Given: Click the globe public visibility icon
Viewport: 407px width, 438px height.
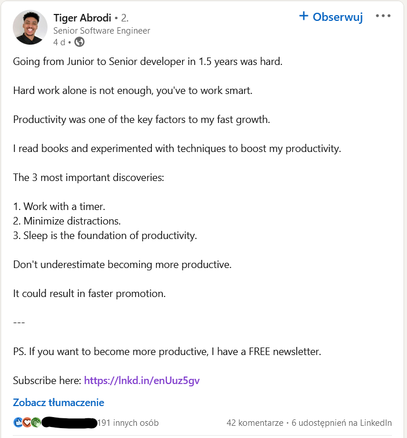Looking at the screenshot, I should coord(79,42).
